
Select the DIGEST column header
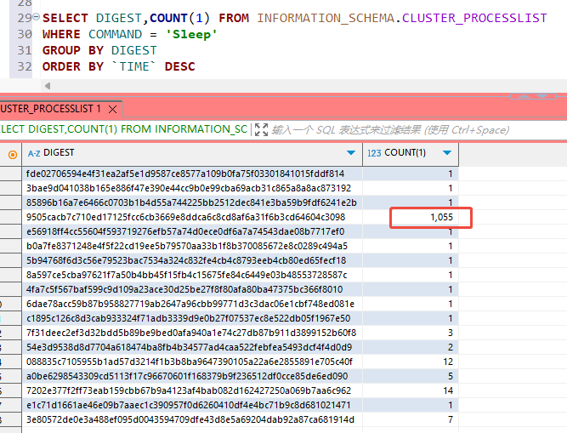(192, 154)
